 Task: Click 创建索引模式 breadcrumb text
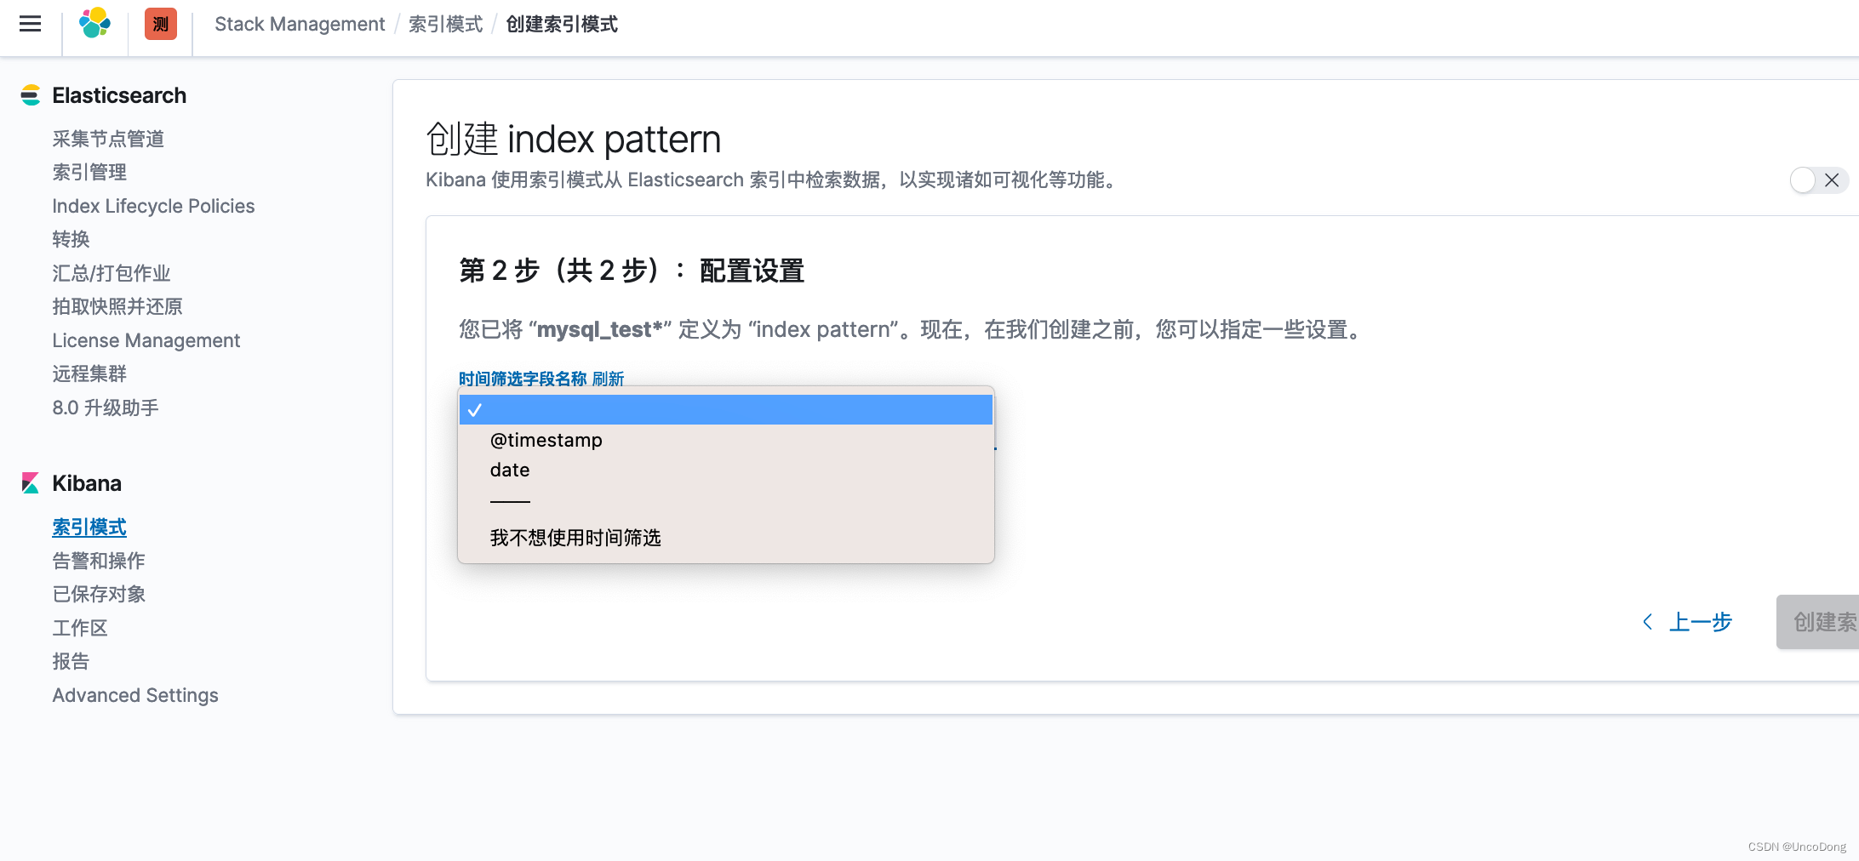(562, 24)
